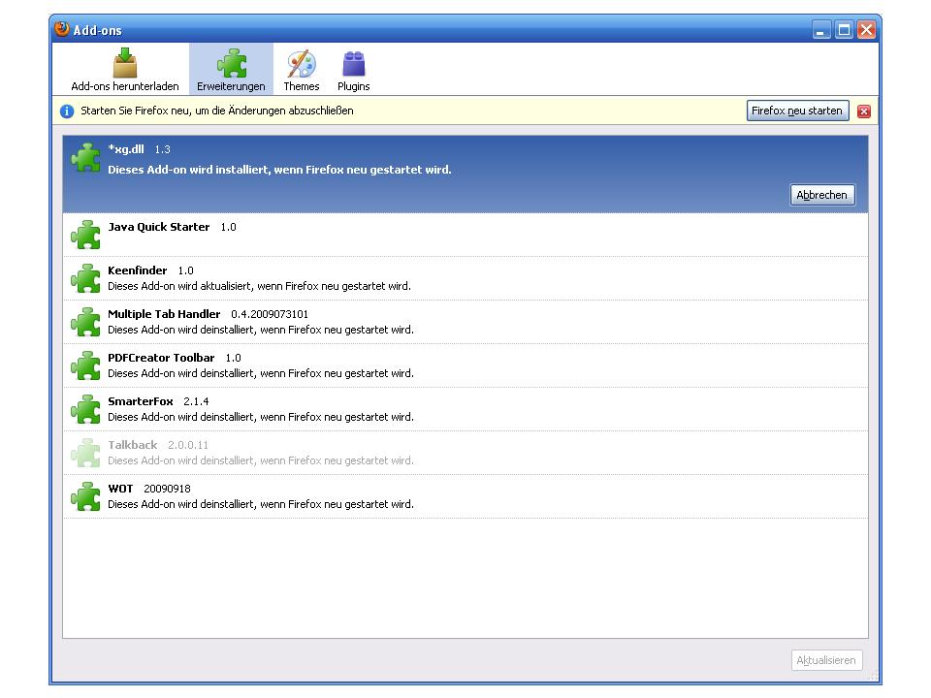Screen dimensions: 931x698
Task: Click the *xg.dll add-on name
Action: coord(126,149)
